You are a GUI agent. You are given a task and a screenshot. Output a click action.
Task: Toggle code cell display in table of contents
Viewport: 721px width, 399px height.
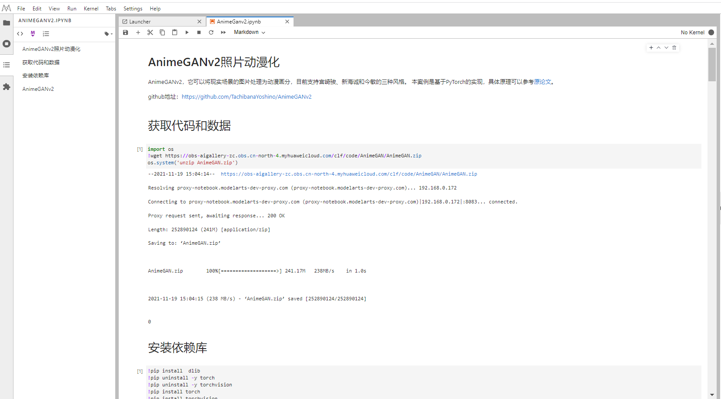coord(20,33)
